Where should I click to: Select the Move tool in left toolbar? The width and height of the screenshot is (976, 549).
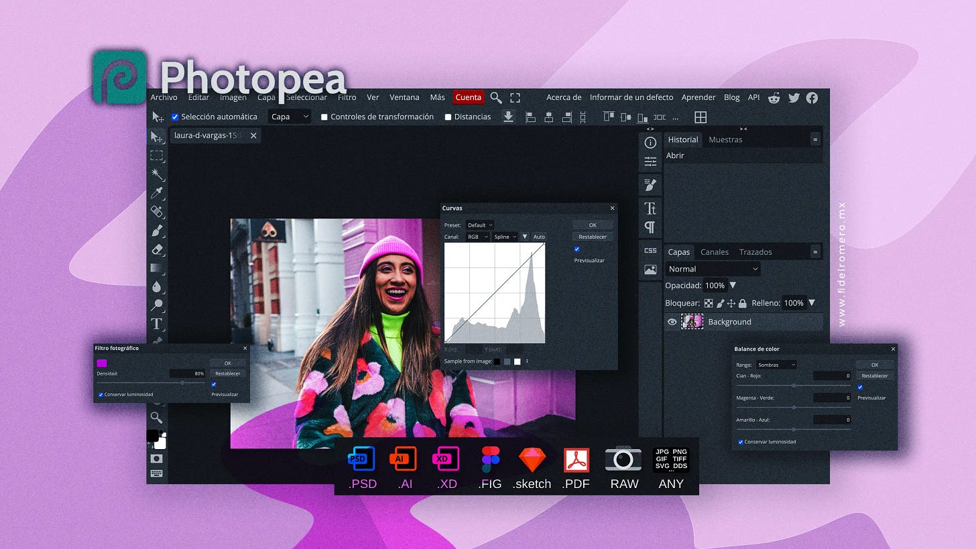point(157,137)
